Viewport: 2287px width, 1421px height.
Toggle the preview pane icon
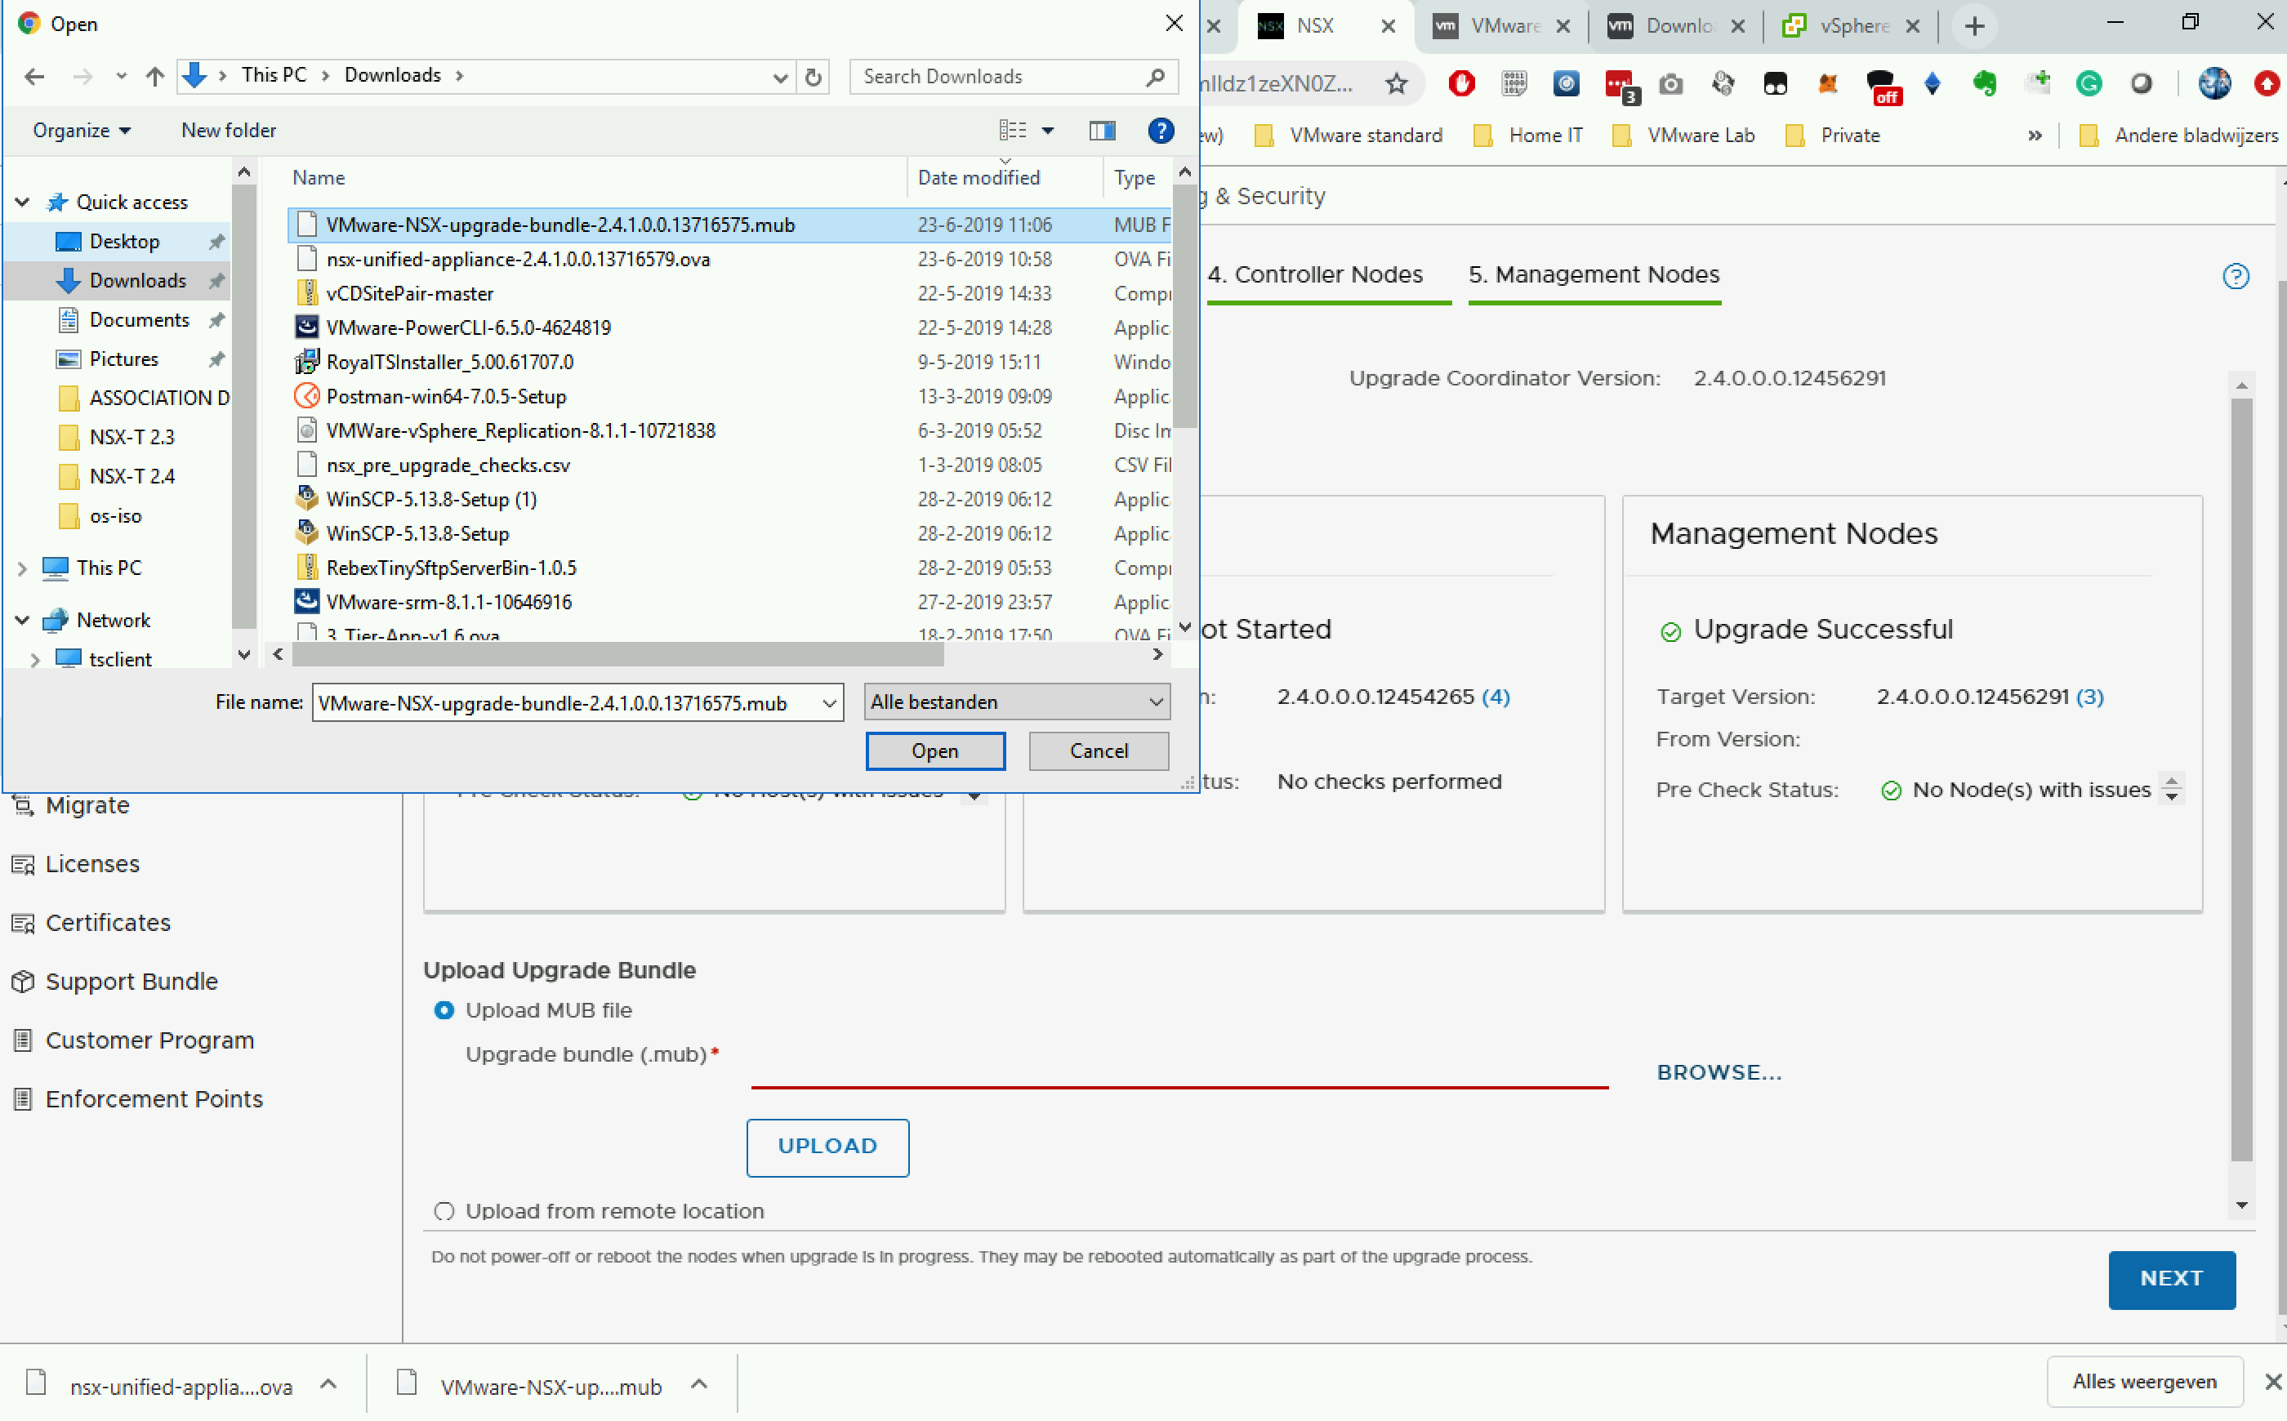(1102, 131)
